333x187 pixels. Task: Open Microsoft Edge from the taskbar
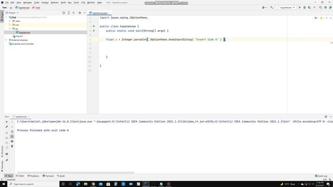pyautogui.click(x=78, y=184)
